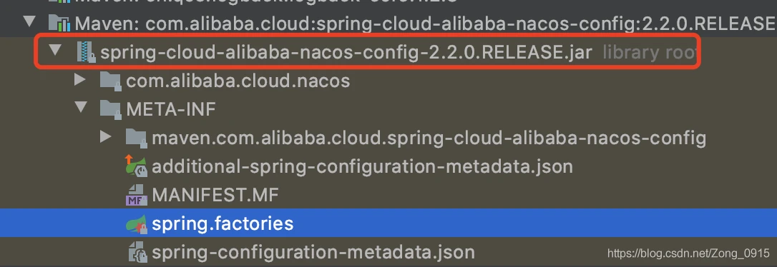
Task: Select MANIFEST.MF in the tree
Action: (x=215, y=195)
